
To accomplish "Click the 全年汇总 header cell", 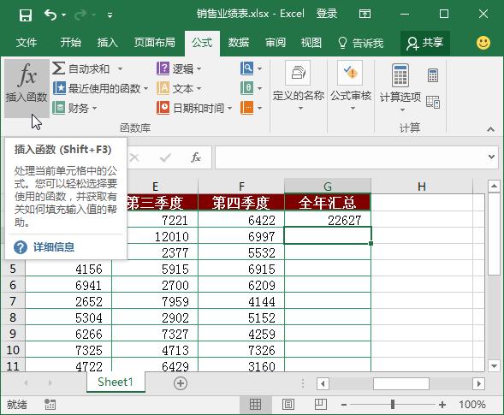I will click(x=328, y=203).
